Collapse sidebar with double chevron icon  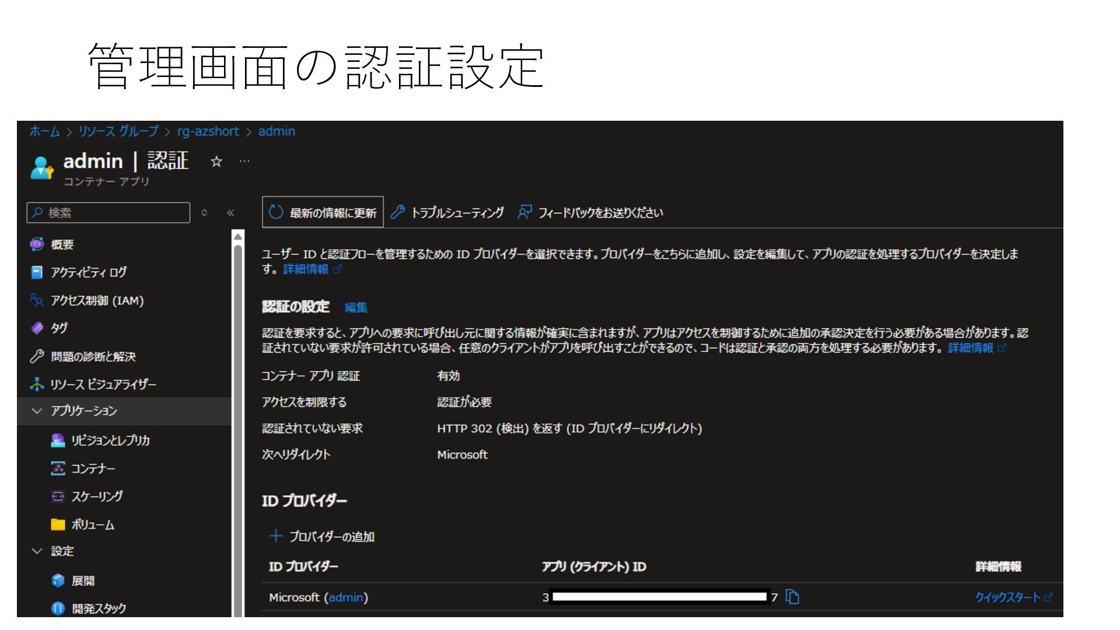tap(230, 213)
